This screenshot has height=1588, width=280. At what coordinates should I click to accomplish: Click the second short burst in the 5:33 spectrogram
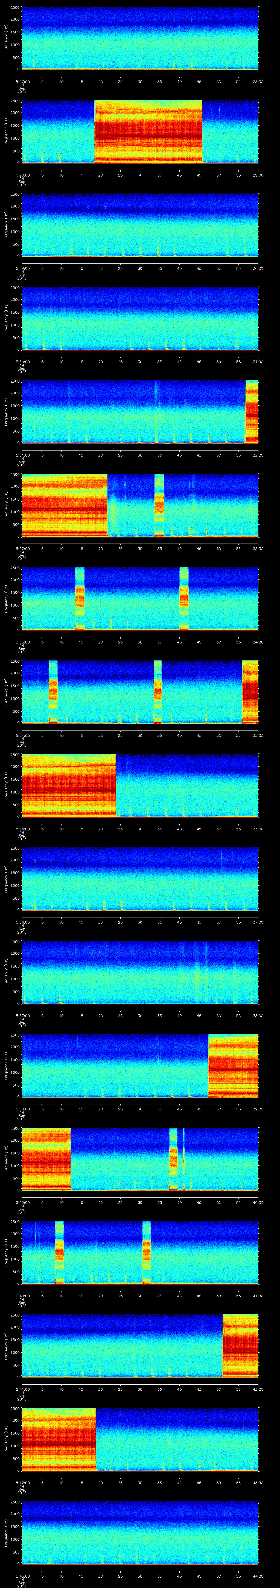pyautogui.click(x=183, y=598)
